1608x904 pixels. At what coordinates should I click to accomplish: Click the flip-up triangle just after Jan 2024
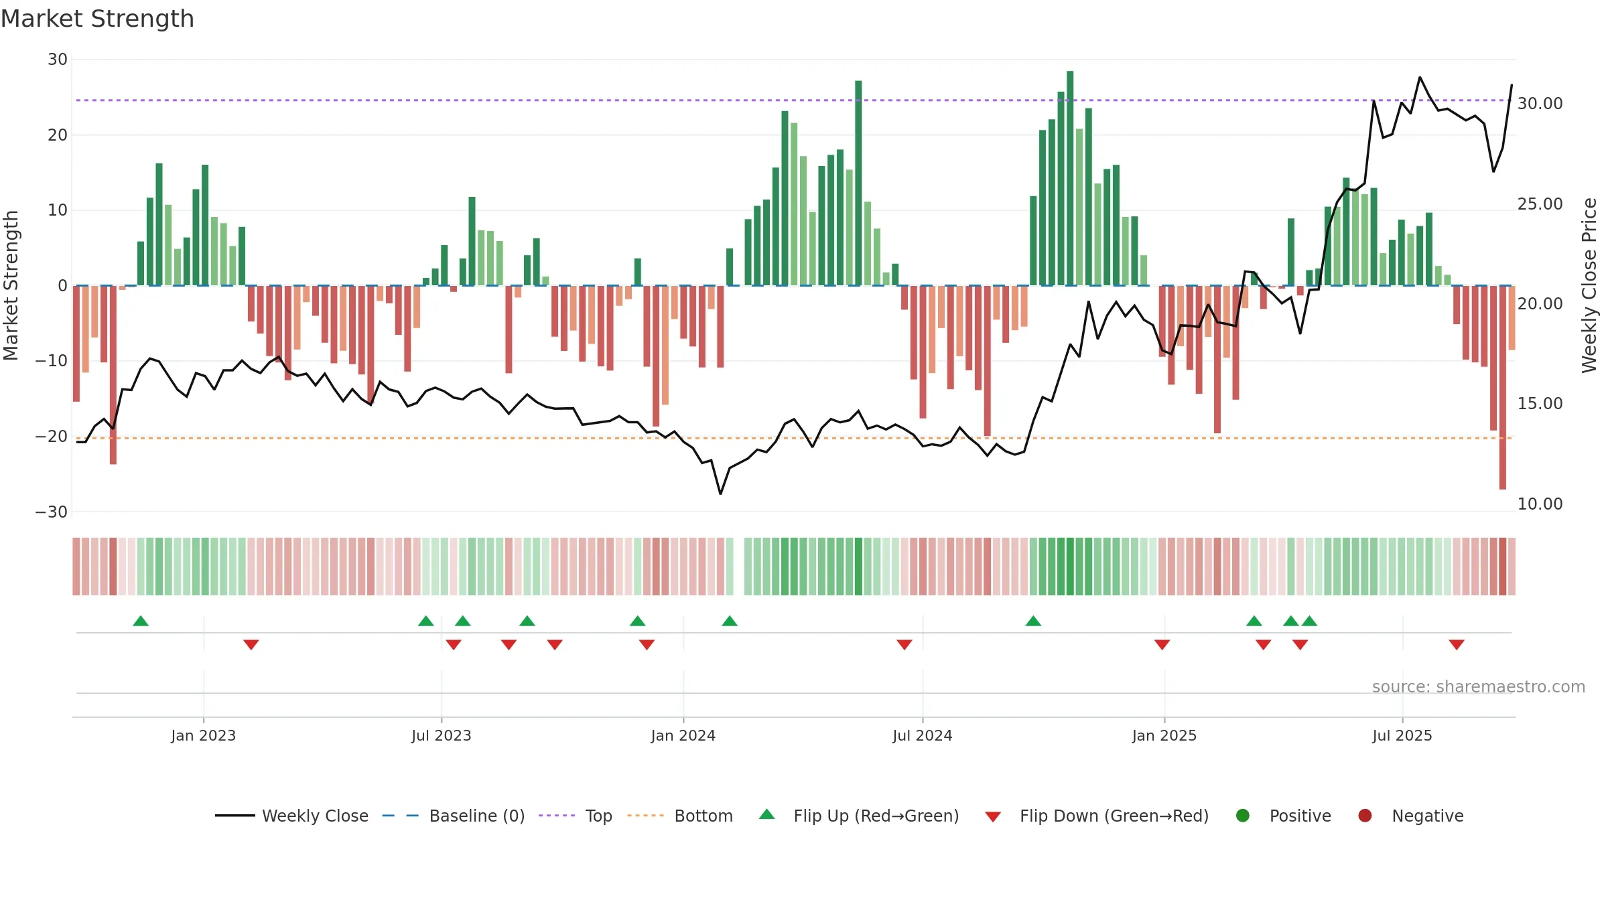(x=730, y=621)
